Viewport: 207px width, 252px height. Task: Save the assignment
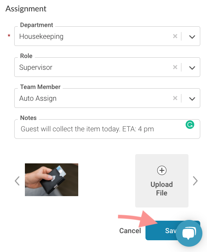click(x=162, y=231)
